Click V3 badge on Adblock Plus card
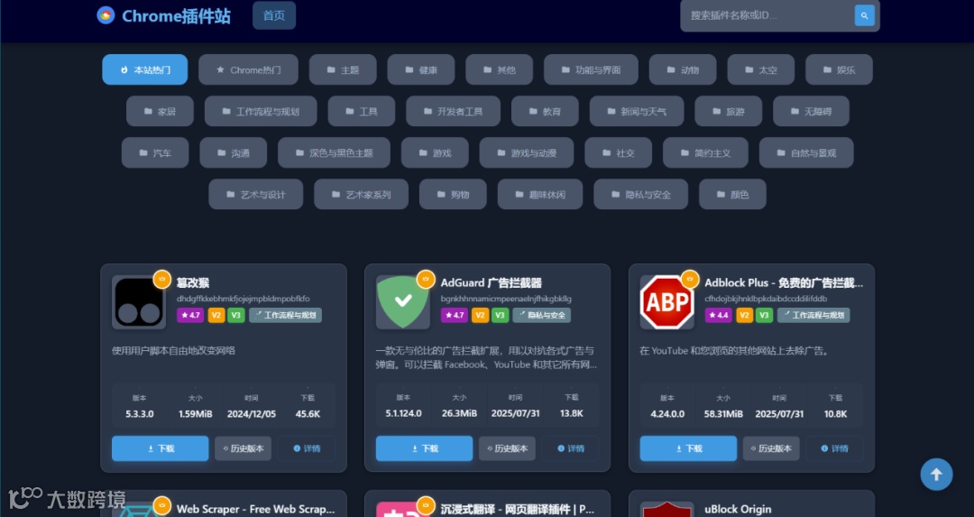 [764, 315]
